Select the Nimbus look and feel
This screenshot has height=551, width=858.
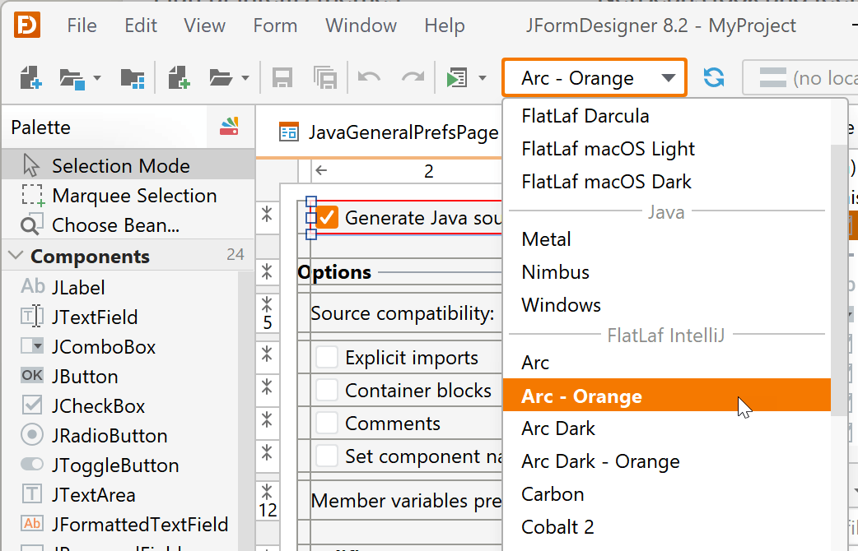click(x=666, y=271)
